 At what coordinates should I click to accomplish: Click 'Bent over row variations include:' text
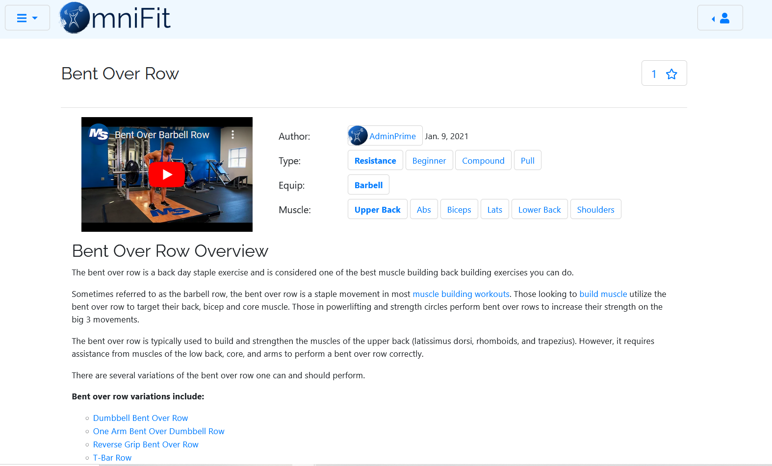pyautogui.click(x=138, y=396)
